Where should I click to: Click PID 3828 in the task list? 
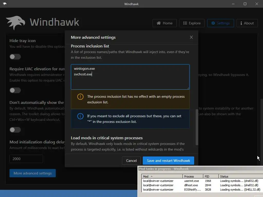[x=208, y=190]
